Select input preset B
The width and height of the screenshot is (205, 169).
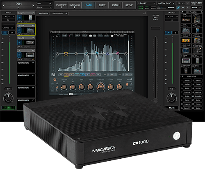[12, 33]
